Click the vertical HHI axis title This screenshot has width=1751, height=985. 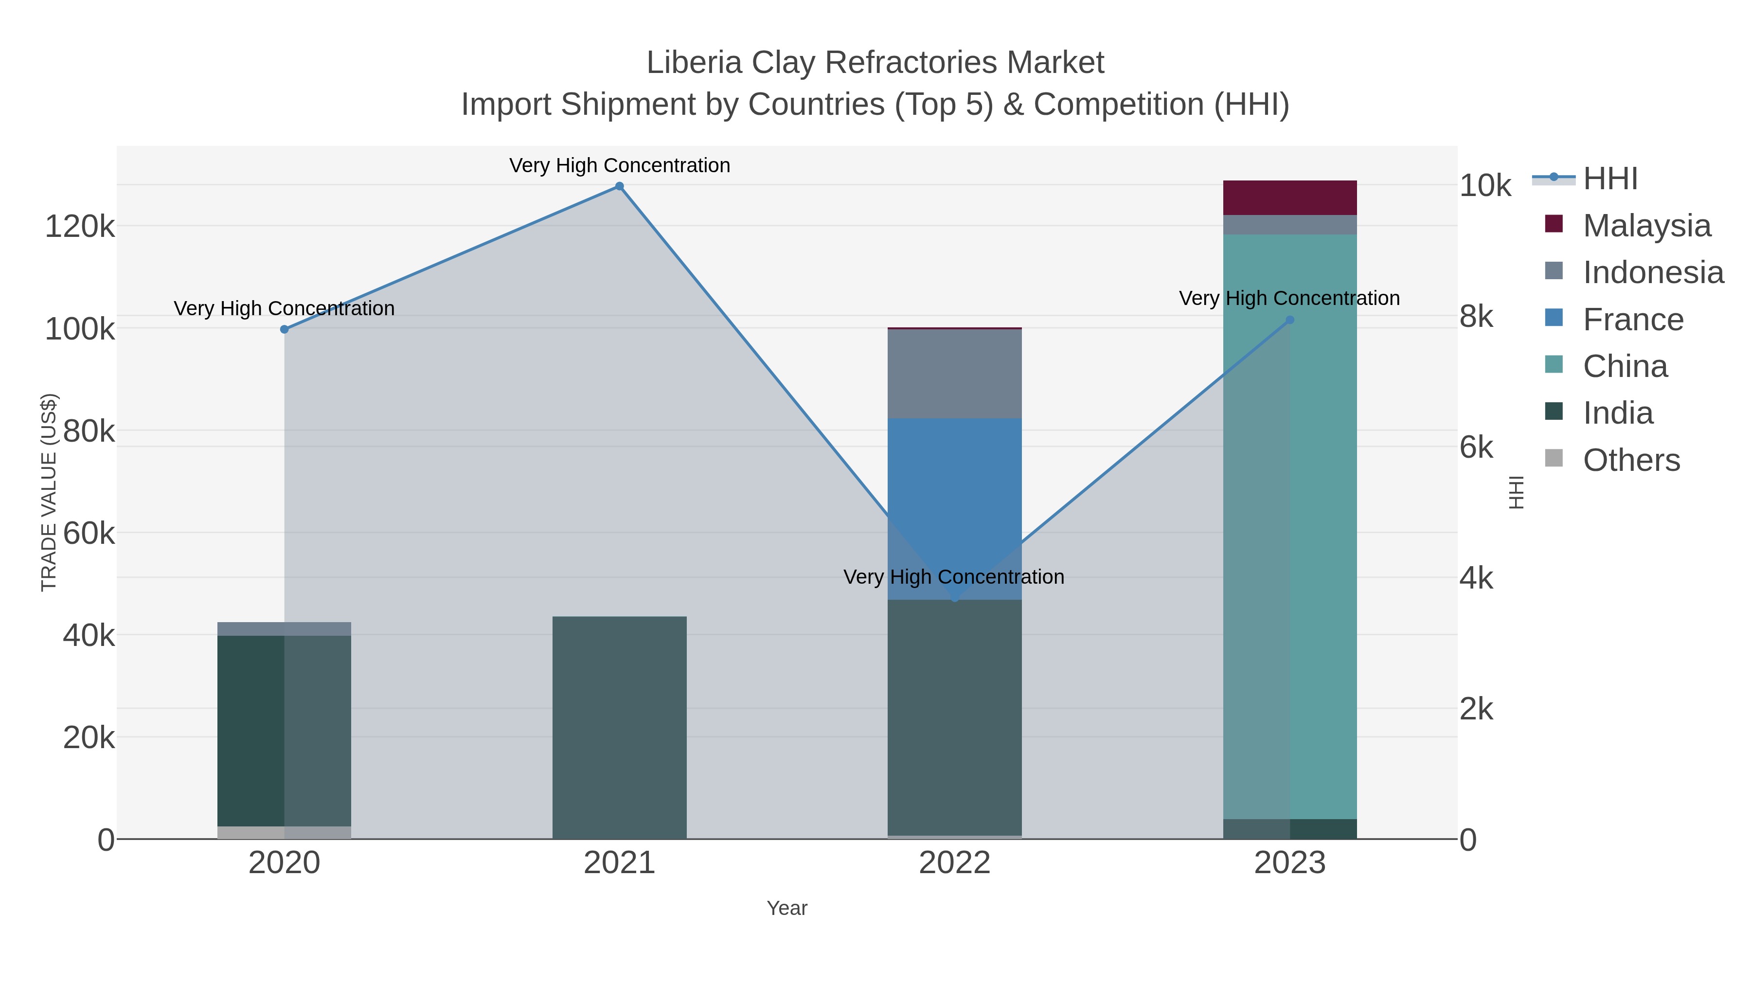[x=1517, y=492]
